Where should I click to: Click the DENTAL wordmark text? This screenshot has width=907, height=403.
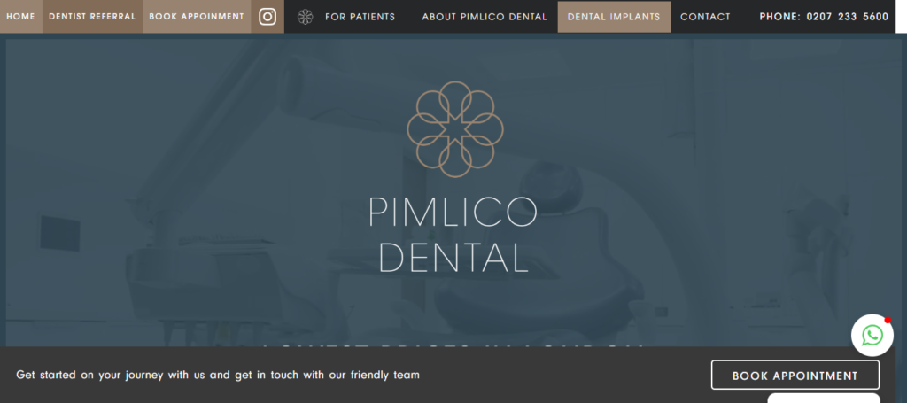tap(454, 257)
